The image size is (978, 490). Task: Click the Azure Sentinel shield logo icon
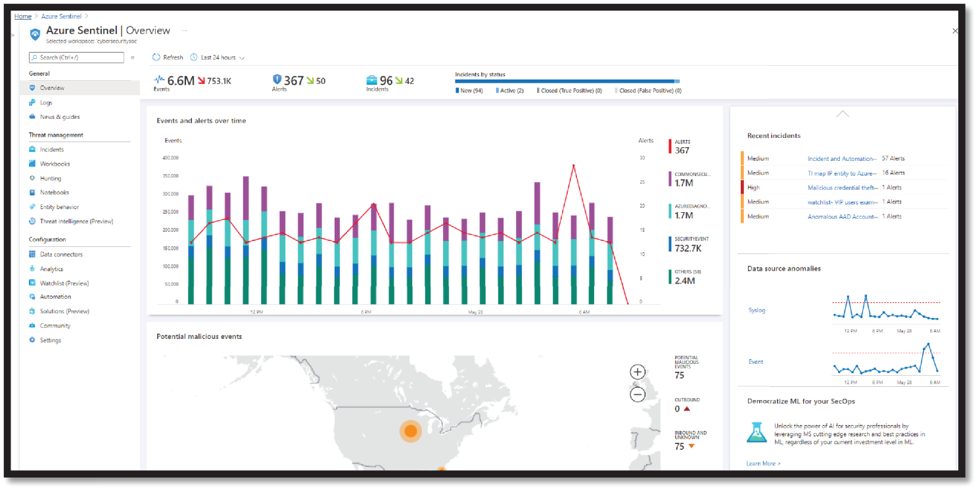click(35, 33)
